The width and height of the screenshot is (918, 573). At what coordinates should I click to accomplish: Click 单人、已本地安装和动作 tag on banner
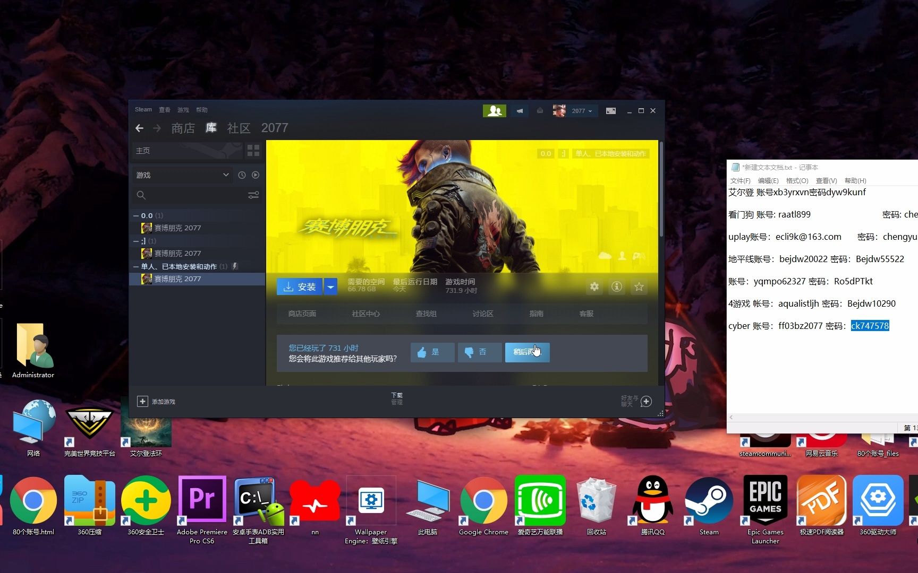pyautogui.click(x=611, y=154)
